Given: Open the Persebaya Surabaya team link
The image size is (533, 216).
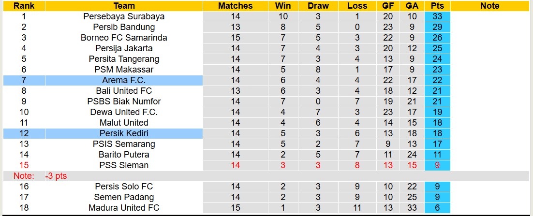Looking at the screenshot, I should (124, 16).
